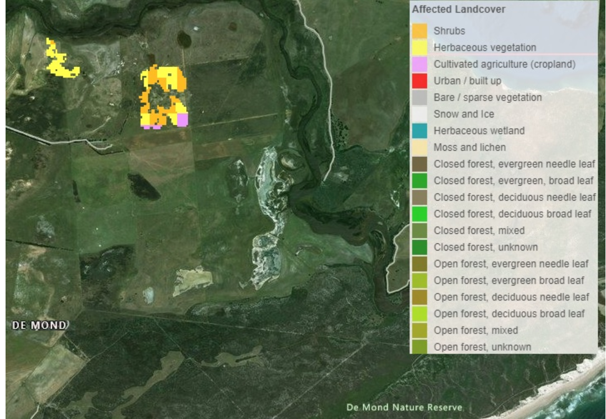Click the Affected Landcover legend title
The image size is (606, 419).
tap(458, 9)
